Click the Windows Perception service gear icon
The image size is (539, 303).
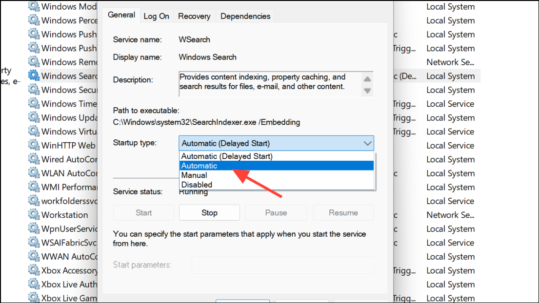(x=34, y=20)
